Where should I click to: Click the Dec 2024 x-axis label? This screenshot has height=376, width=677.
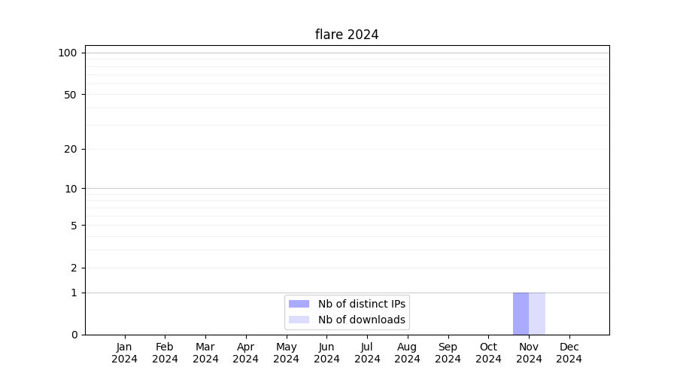[569, 353]
